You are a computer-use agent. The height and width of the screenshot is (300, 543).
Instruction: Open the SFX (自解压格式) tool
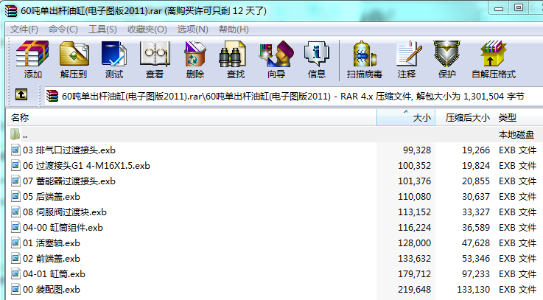[x=494, y=59]
